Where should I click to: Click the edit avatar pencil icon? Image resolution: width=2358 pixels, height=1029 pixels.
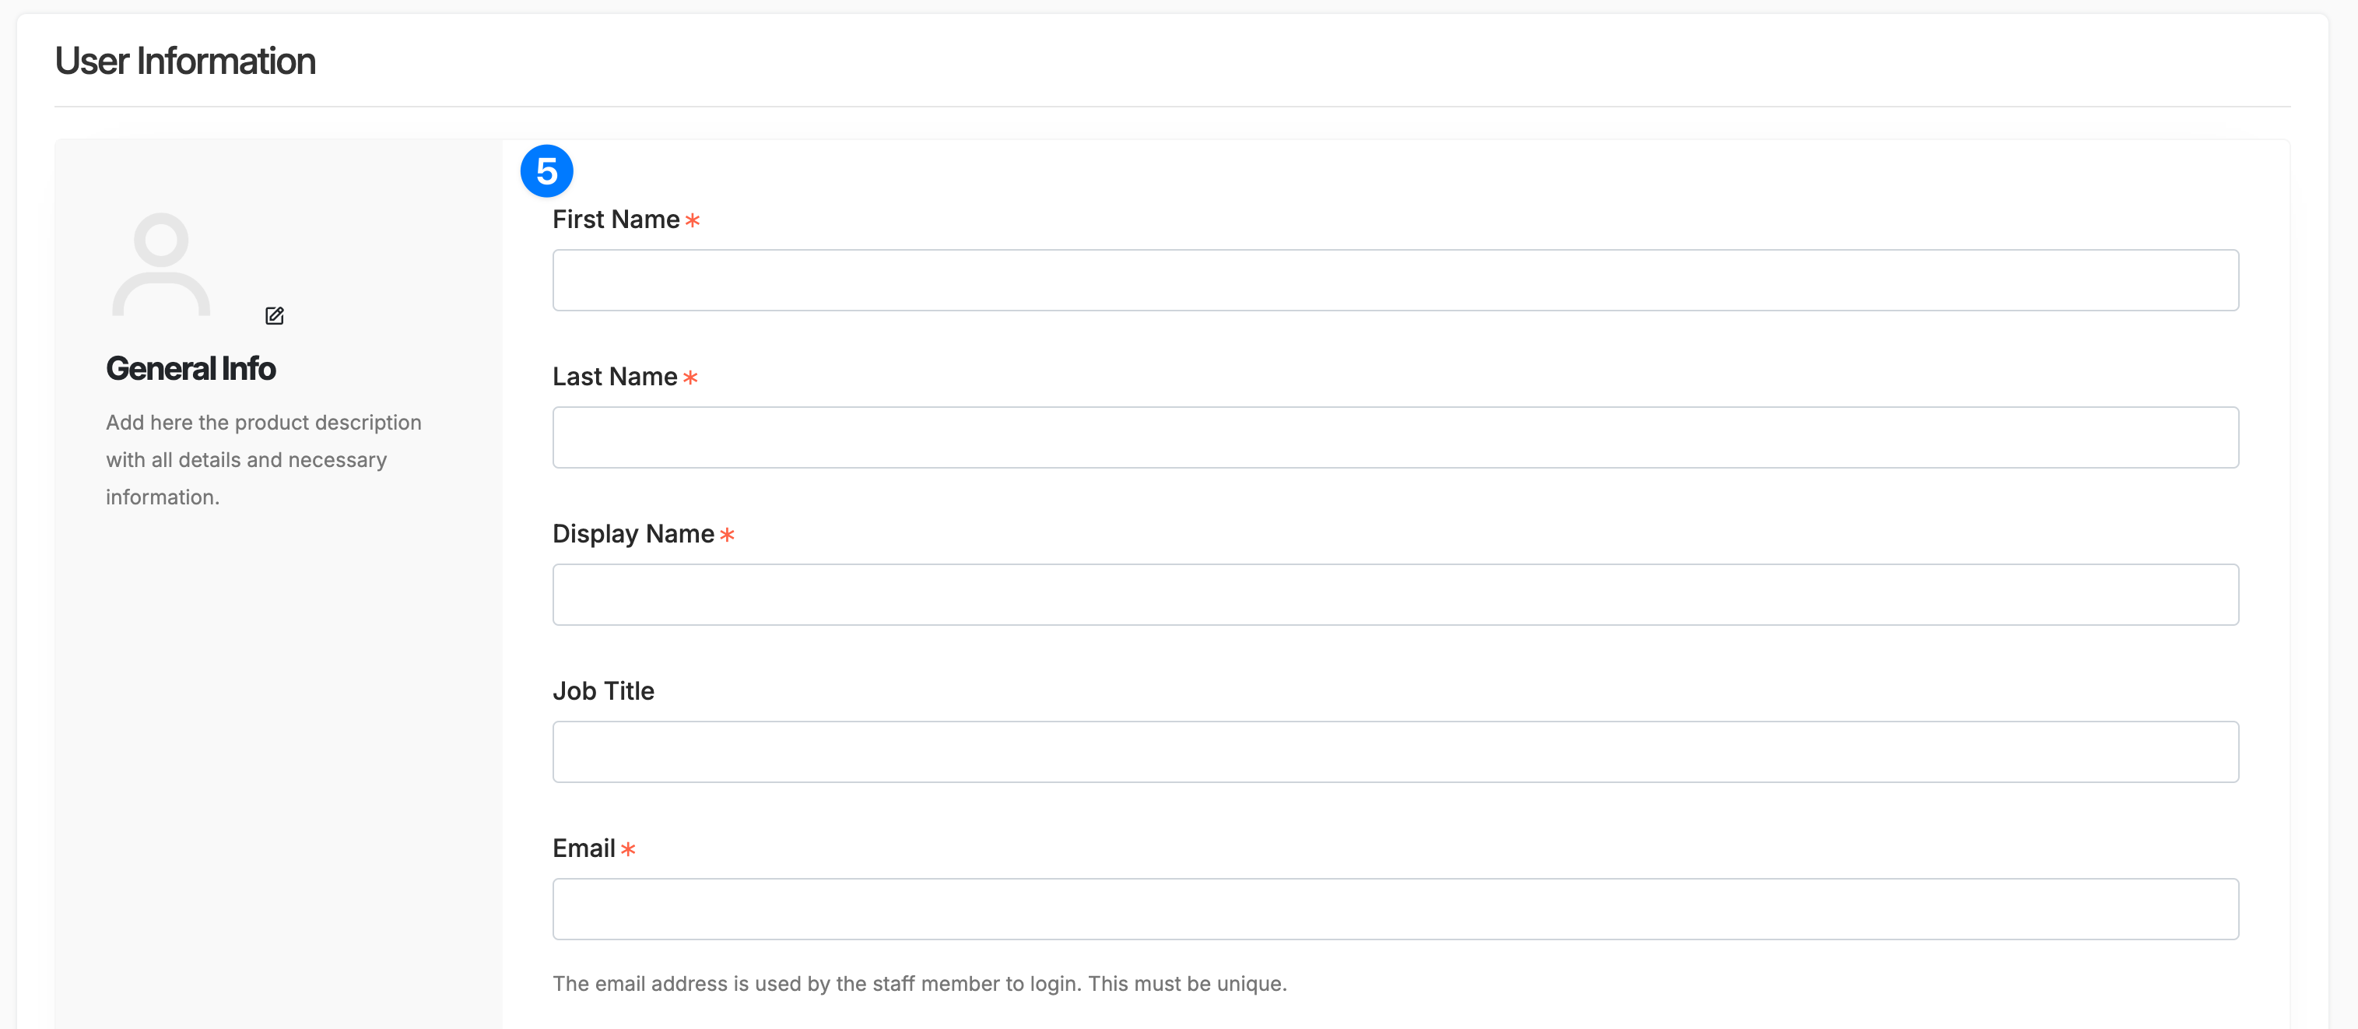(x=274, y=315)
